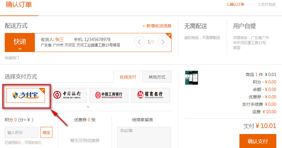This screenshot has width=282, height=148.
Task: Expand more bank options chevron
Action: click(x=88, y=107)
